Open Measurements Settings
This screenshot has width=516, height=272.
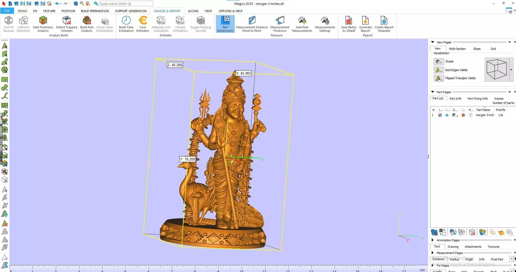325,24
